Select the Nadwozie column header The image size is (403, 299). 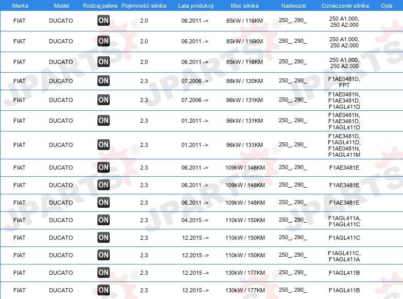point(294,6)
